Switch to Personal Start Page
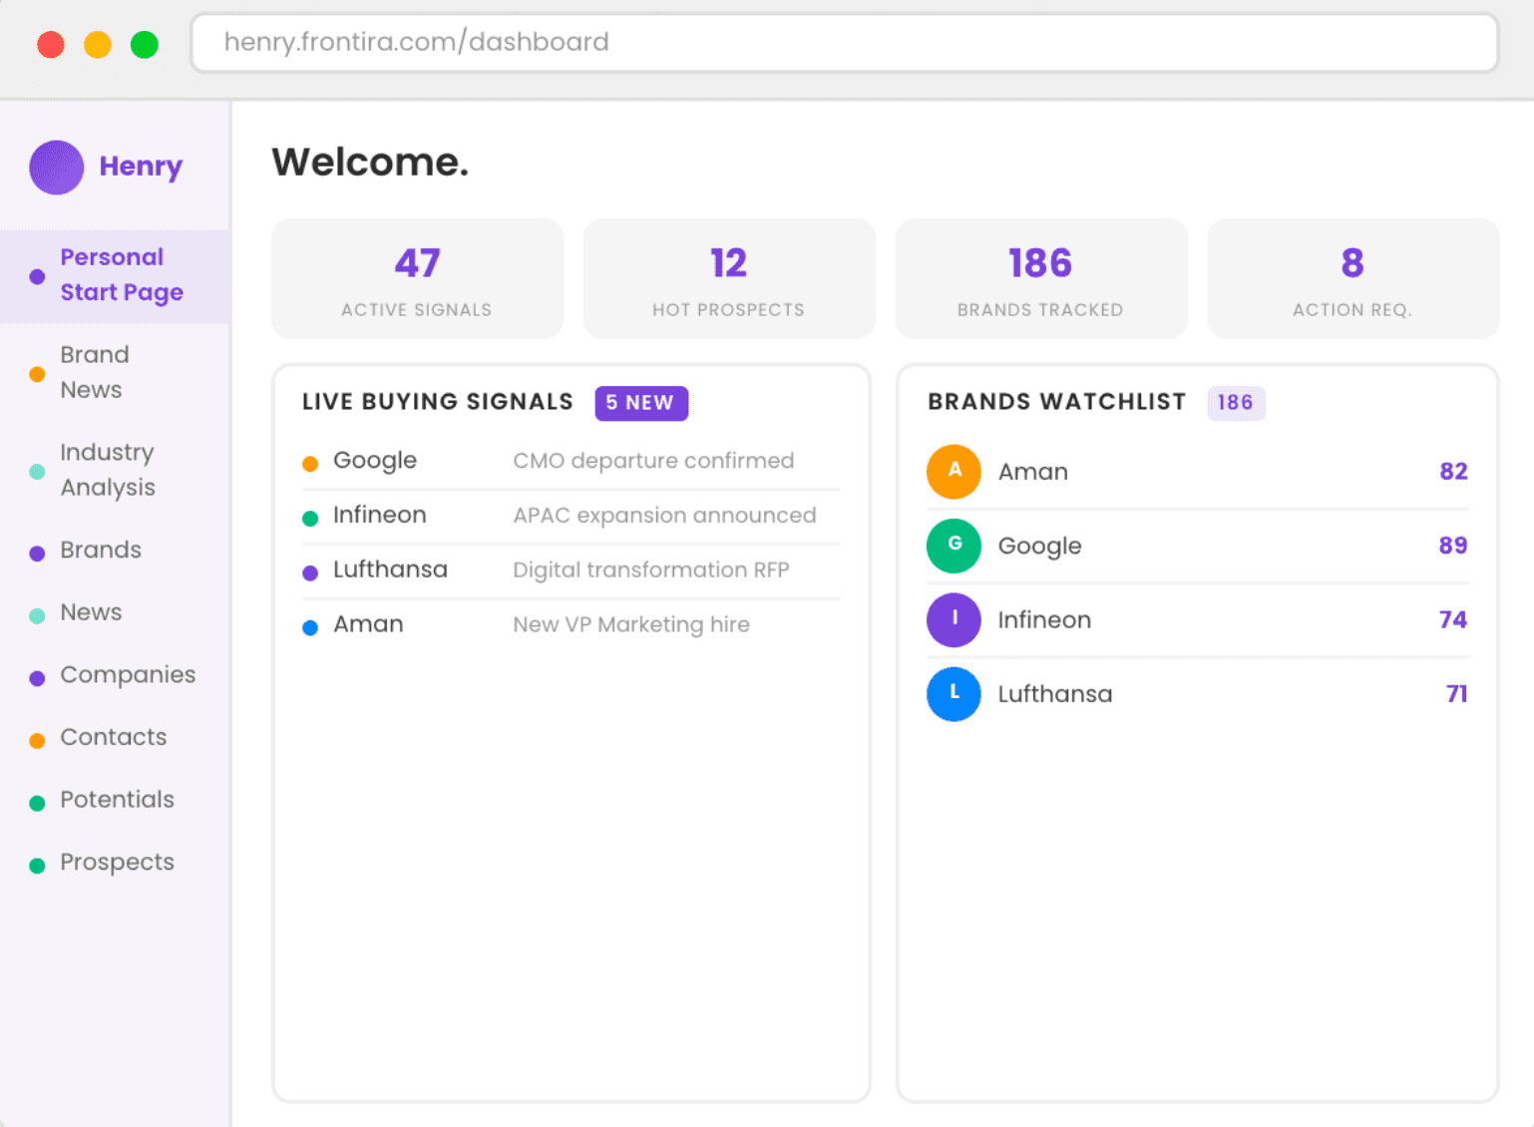 pos(122,274)
